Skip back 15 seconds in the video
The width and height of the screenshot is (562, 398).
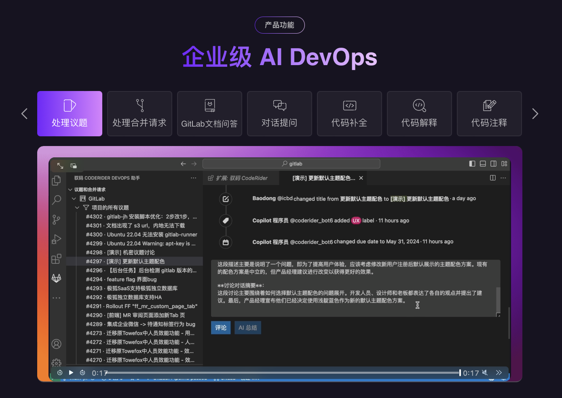[x=60, y=373]
